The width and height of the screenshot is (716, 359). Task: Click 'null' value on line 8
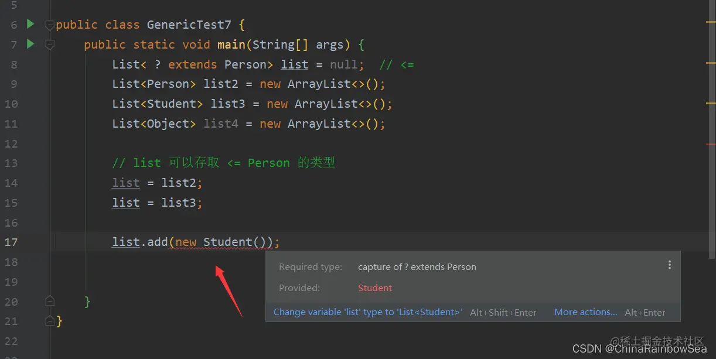(343, 64)
